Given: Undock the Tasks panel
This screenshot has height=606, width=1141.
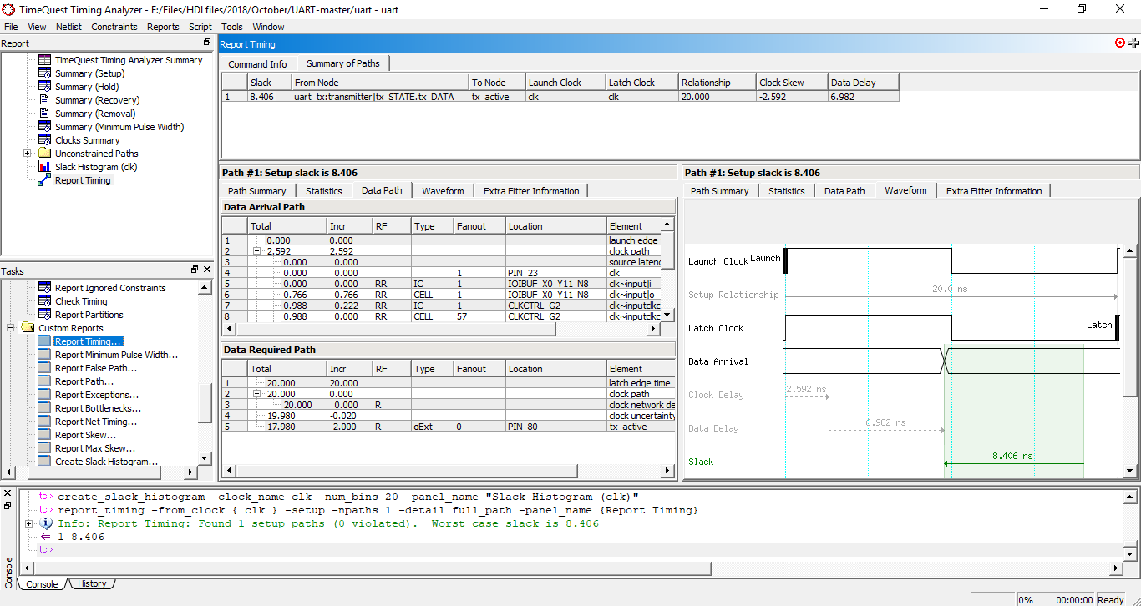Looking at the screenshot, I should (195, 270).
